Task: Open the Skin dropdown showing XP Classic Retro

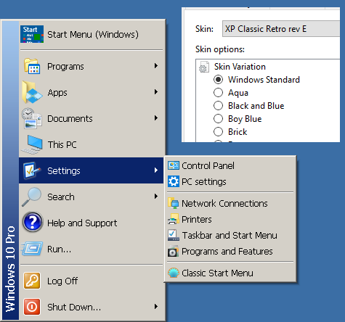Action: click(x=281, y=29)
